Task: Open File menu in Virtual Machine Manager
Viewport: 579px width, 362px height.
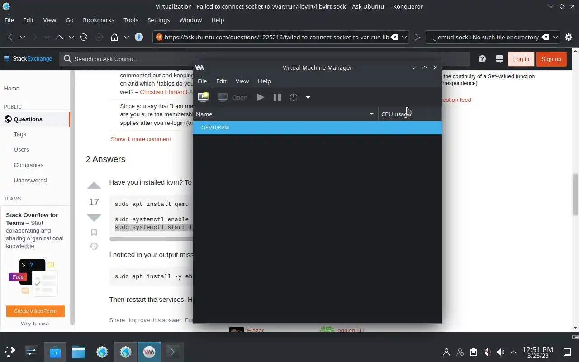Action: (202, 81)
